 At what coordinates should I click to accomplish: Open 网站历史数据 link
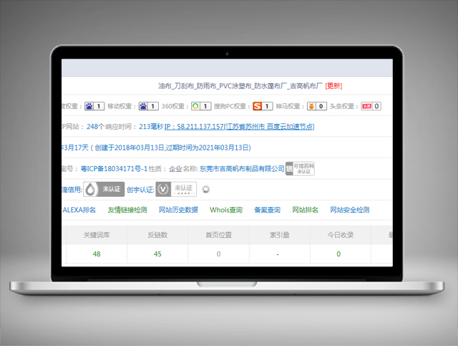pyautogui.click(x=178, y=210)
